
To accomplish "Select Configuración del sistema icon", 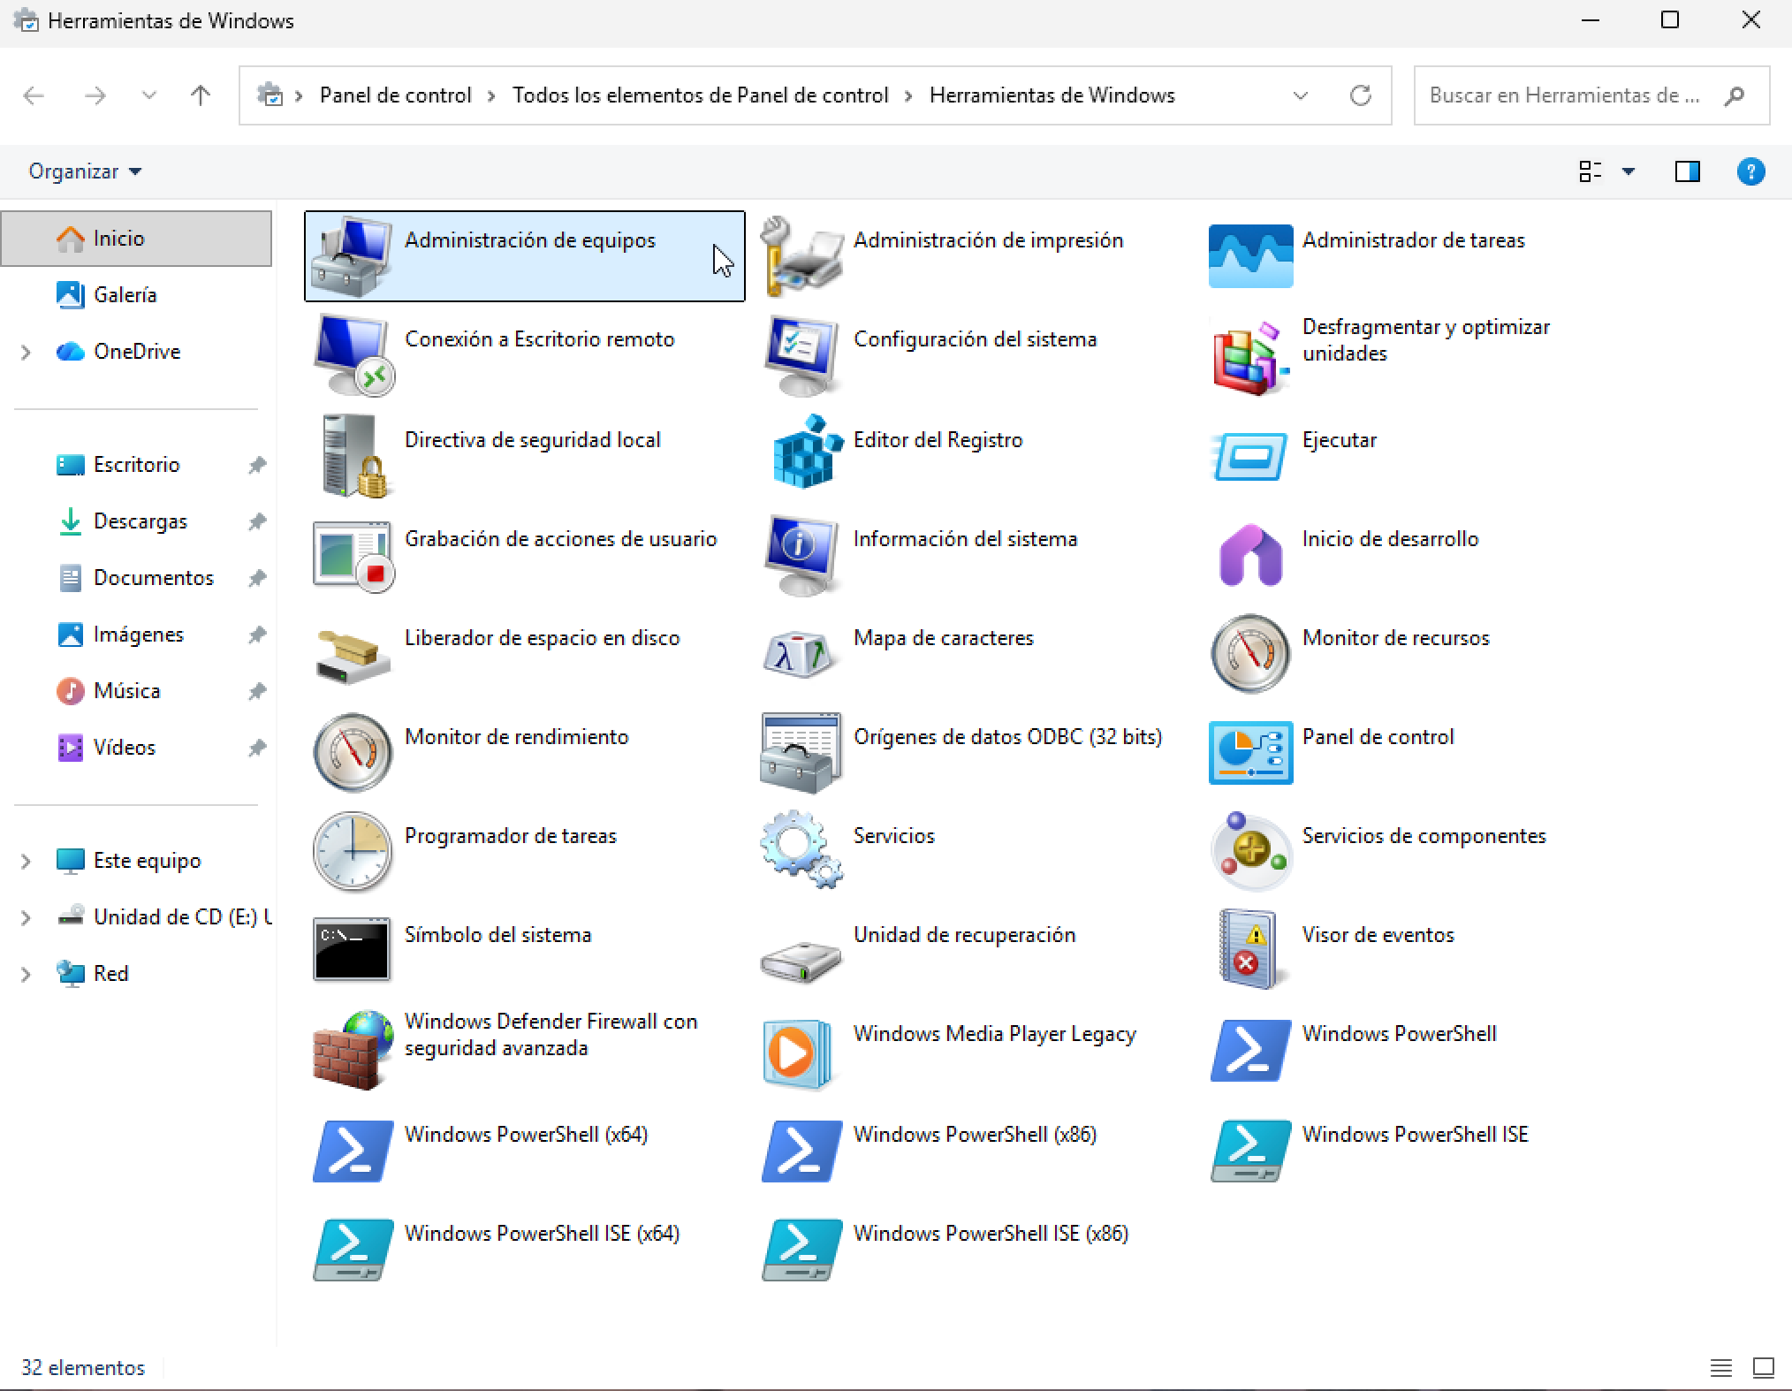I will [x=801, y=355].
